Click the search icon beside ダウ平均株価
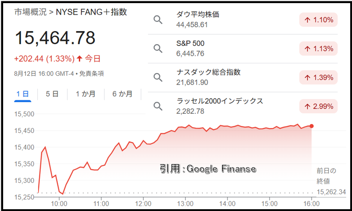Viewport: 352px width, 211px height. [x=158, y=20]
